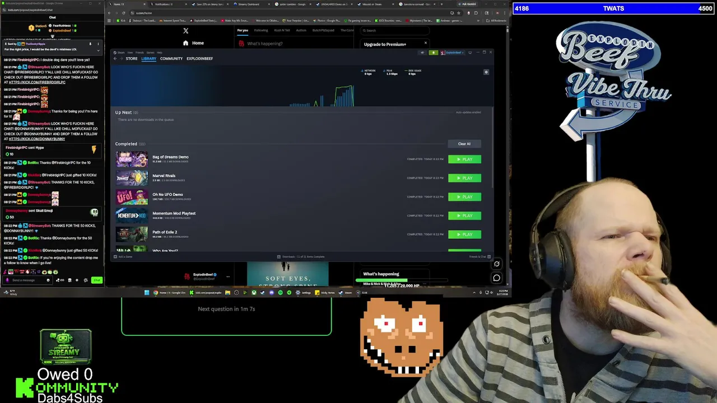Click the Oh No UFO Demo thumbnail
717x403 pixels.
pos(132,197)
